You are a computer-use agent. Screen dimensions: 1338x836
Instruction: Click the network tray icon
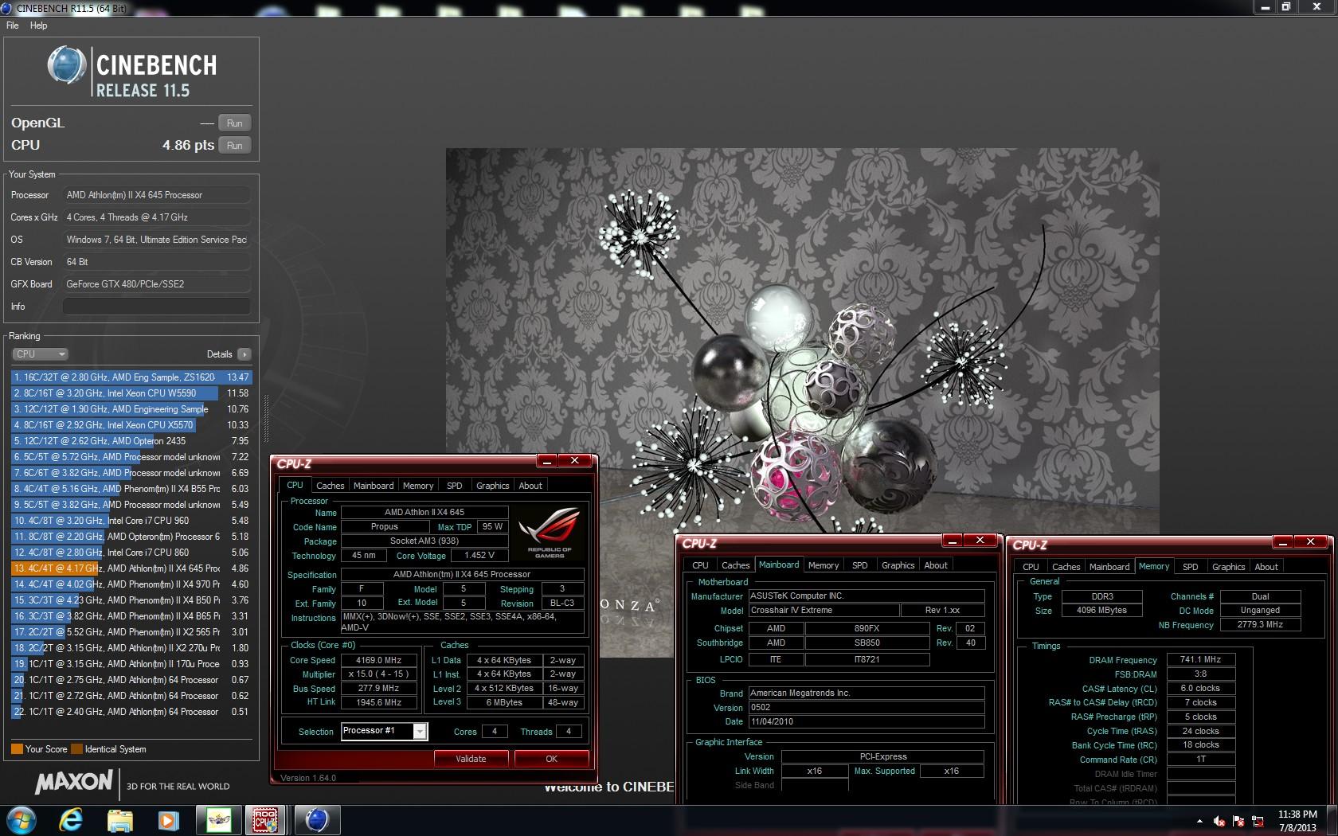coord(1258,821)
